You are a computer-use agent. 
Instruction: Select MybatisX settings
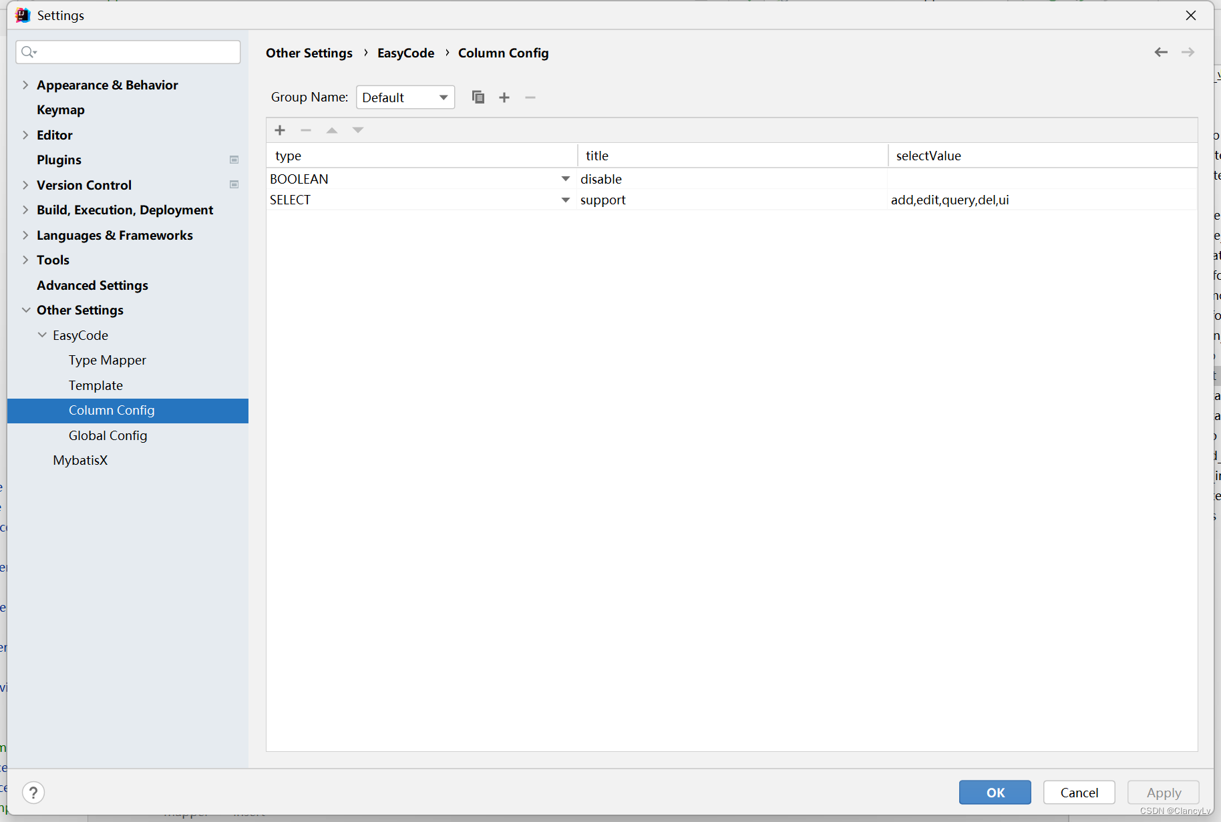(80, 460)
